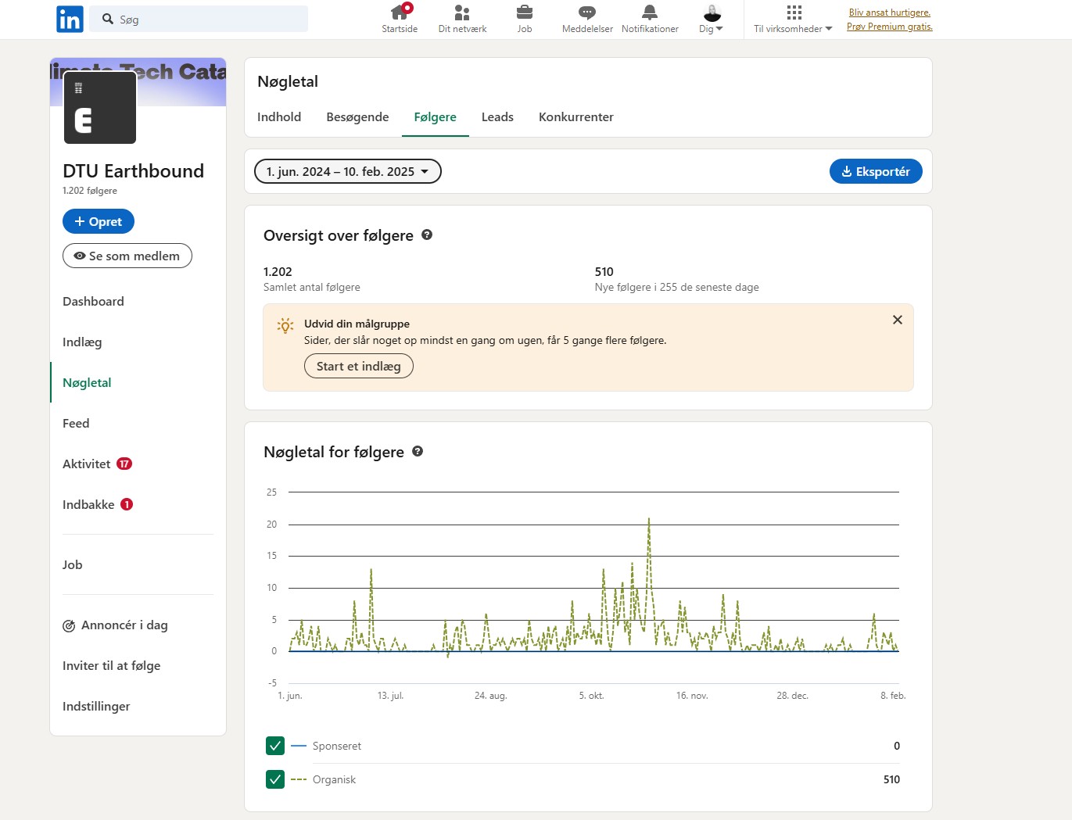Switch to the Indhold tab

279,117
